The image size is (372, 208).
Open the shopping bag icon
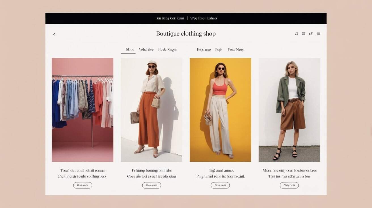coord(311,33)
